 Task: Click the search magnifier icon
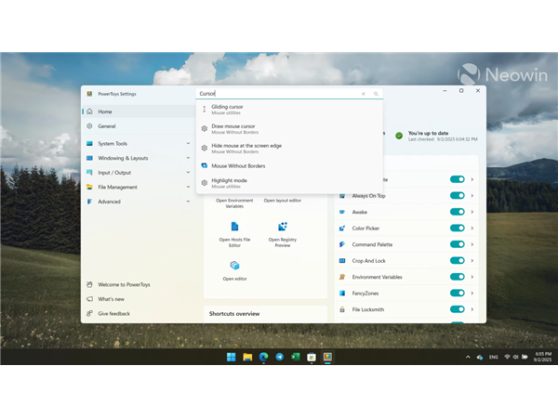[x=376, y=94]
